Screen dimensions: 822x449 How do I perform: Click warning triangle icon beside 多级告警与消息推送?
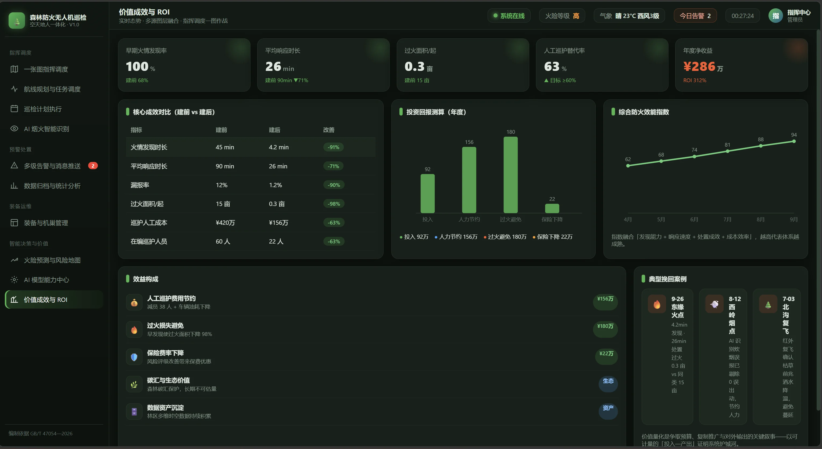tap(14, 165)
